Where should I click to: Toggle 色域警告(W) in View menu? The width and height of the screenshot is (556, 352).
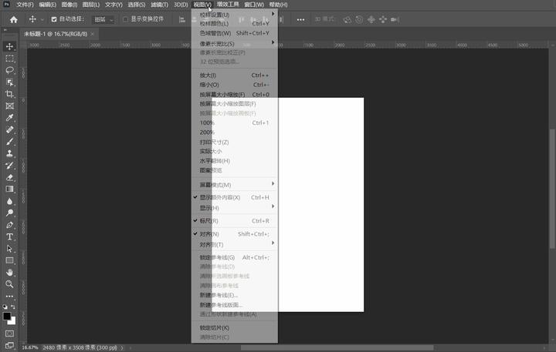235,33
